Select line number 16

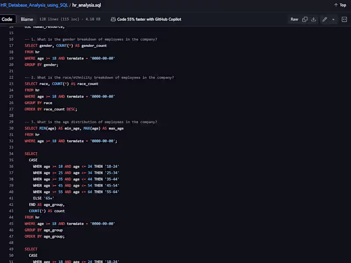(x=11, y=39)
